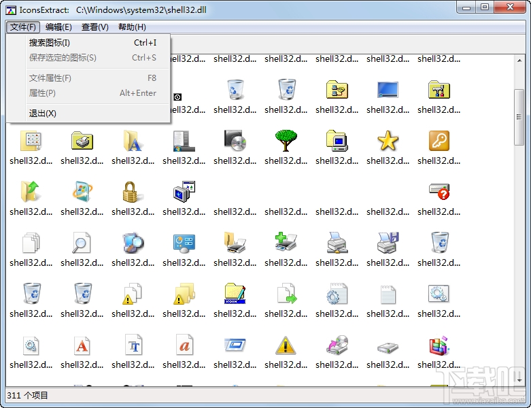
Task: Select the drive with CD disc icon
Action: point(235,141)
